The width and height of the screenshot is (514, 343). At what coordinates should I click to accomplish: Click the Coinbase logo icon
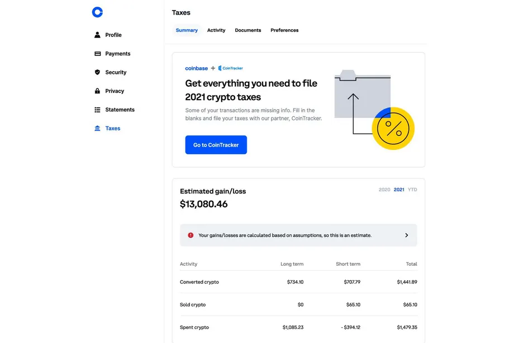click(97, 12)
